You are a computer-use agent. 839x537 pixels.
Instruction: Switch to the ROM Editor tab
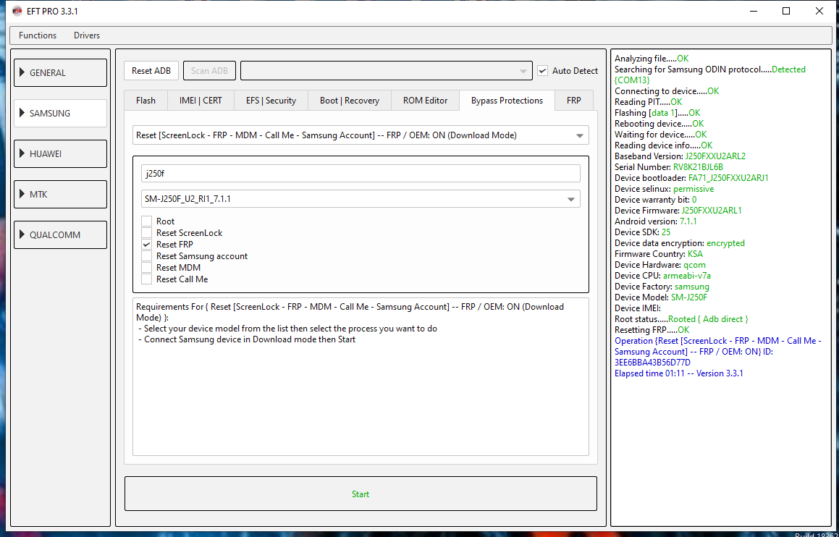(x=426, y=101)
